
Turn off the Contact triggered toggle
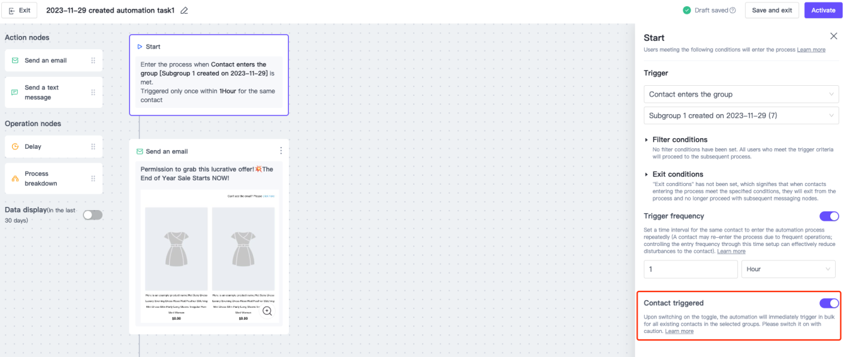[x=829, y=303]
